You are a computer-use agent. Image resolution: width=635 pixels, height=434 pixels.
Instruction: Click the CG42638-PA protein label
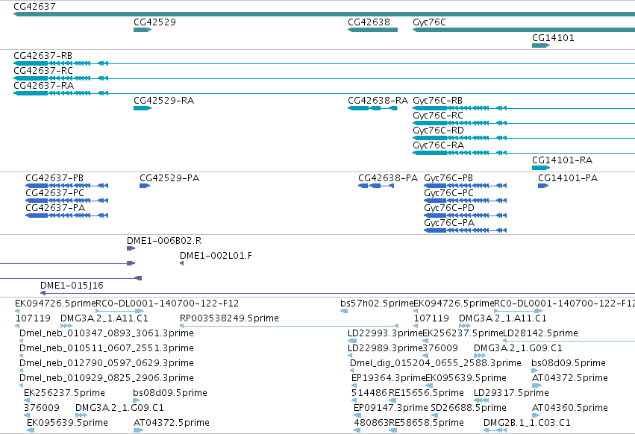[388, 178]
